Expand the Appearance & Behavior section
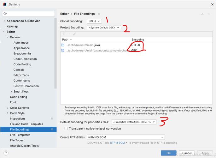This screenshot has width=216, height=158. pos(4,21)
